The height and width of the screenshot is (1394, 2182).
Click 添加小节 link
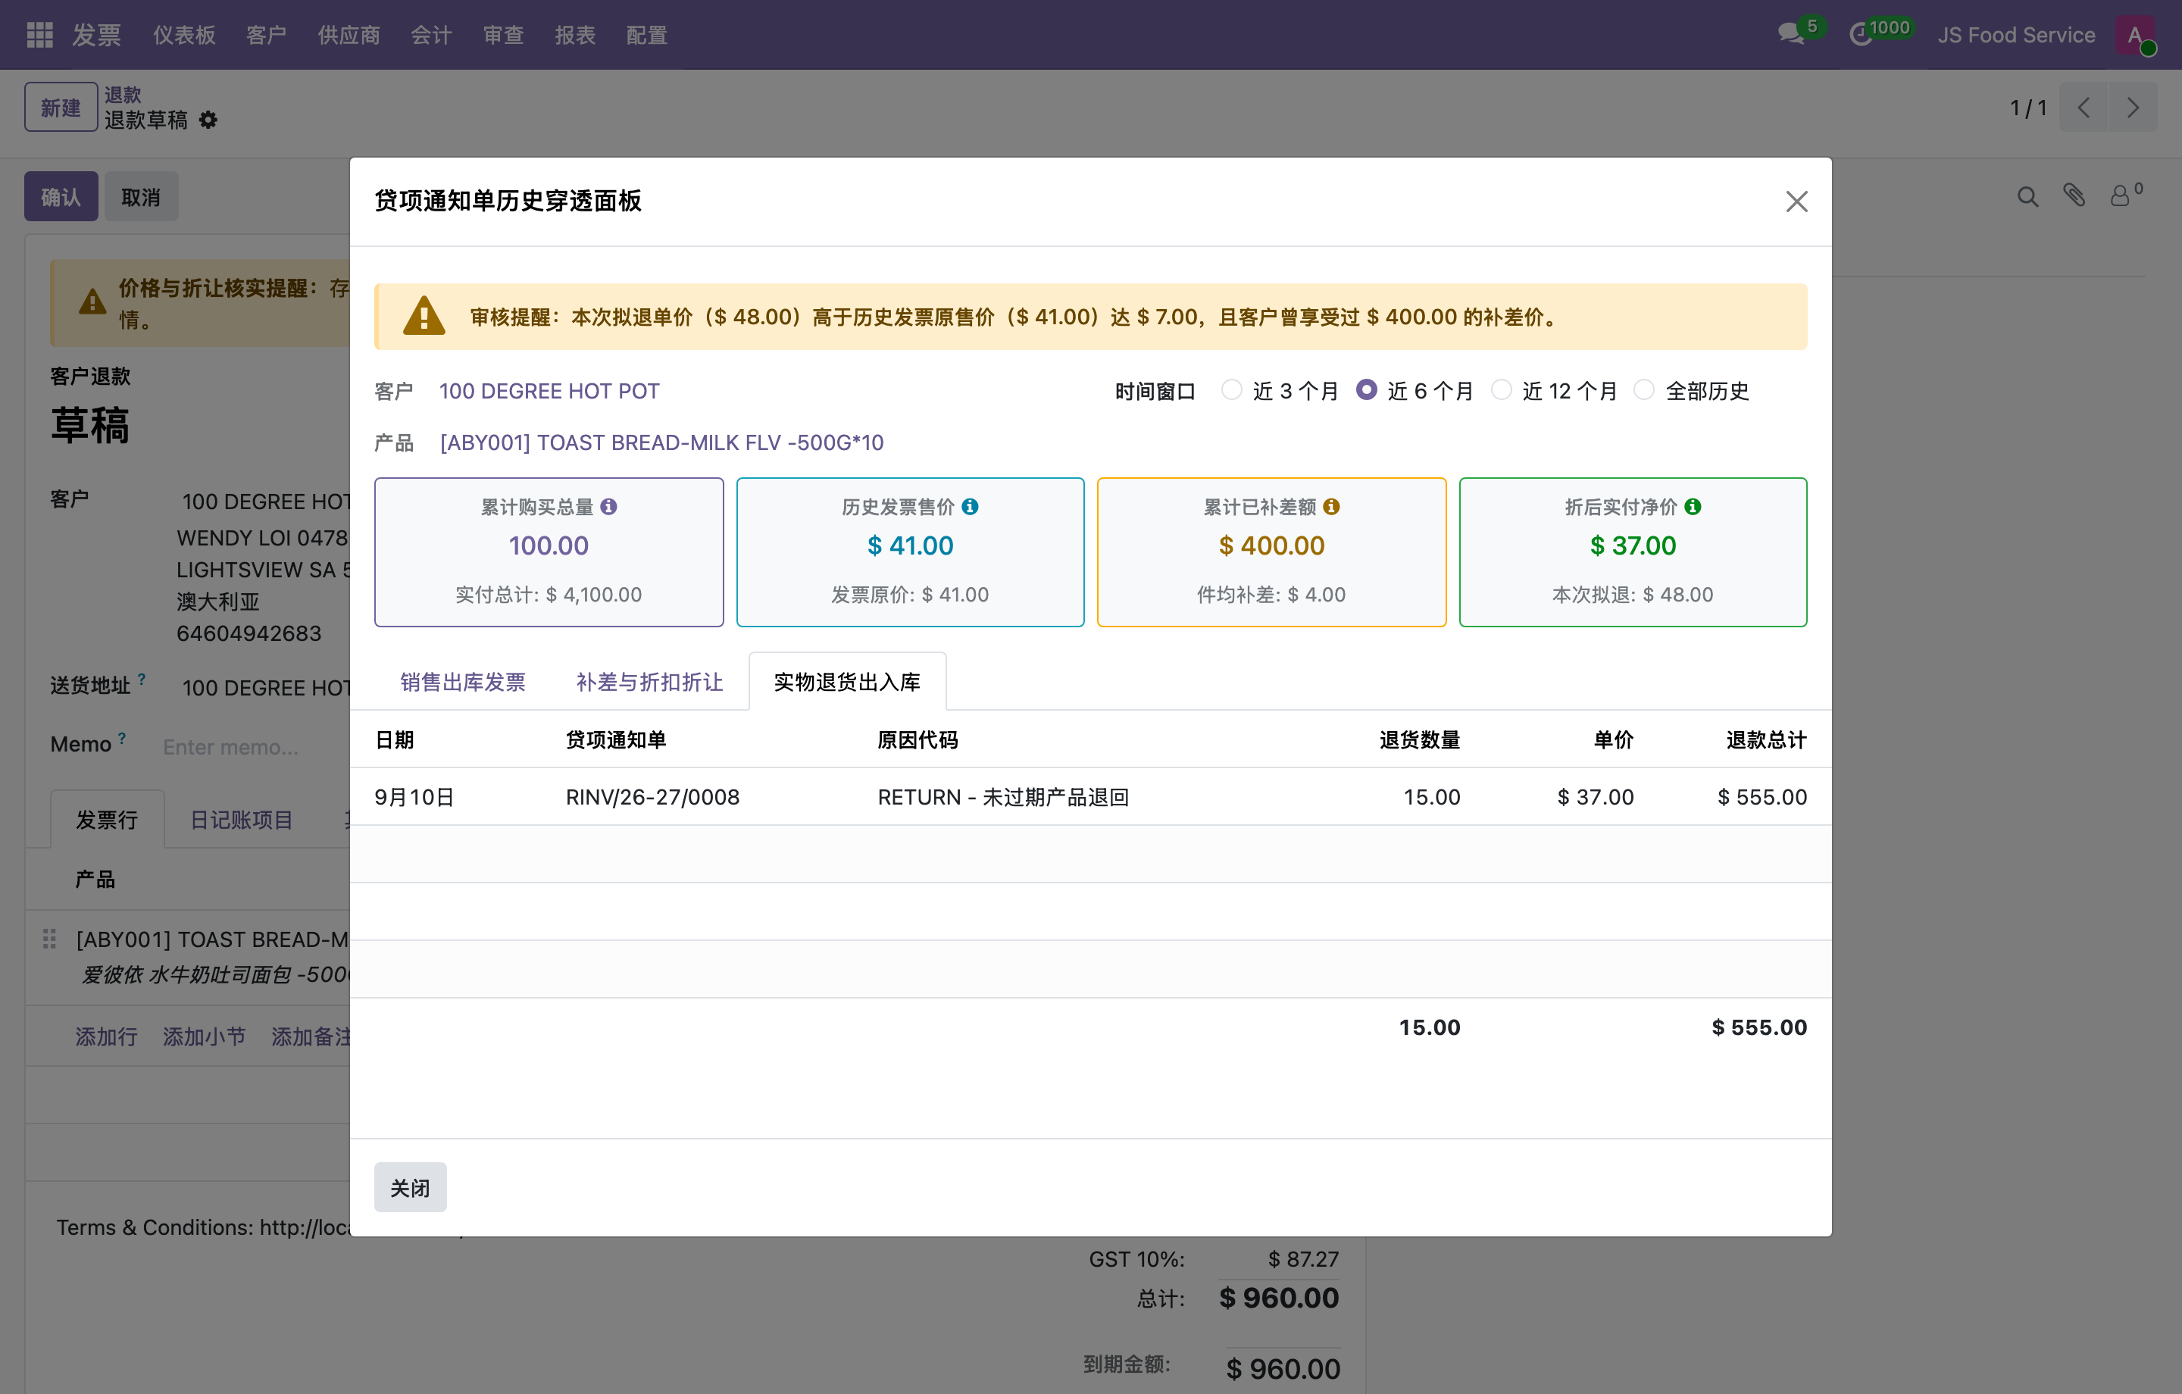click(x=204, y=1036)
